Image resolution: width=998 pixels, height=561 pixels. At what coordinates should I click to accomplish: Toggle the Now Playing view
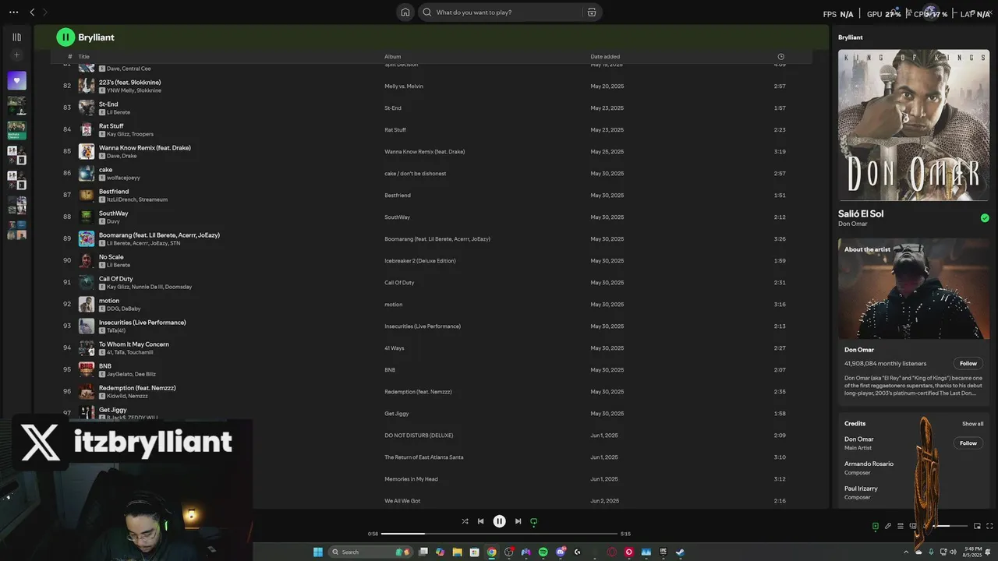click(x=876, y=526)
